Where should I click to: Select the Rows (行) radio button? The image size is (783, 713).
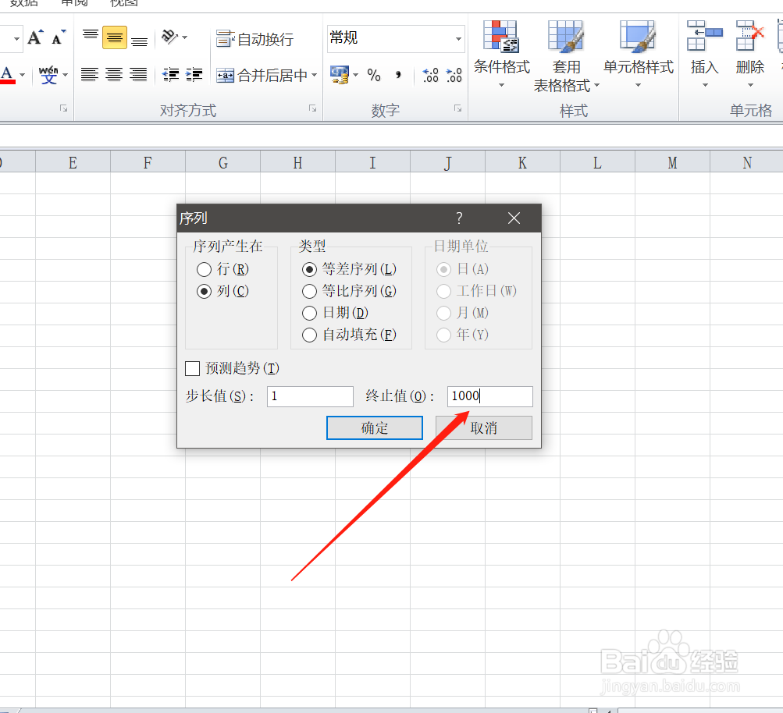point(204,269)
